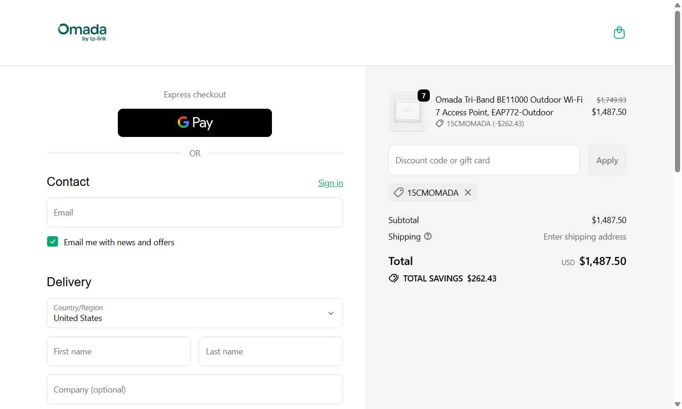Pay with Google Pay express checkout

pyautogui.click(x=195, y=123)
